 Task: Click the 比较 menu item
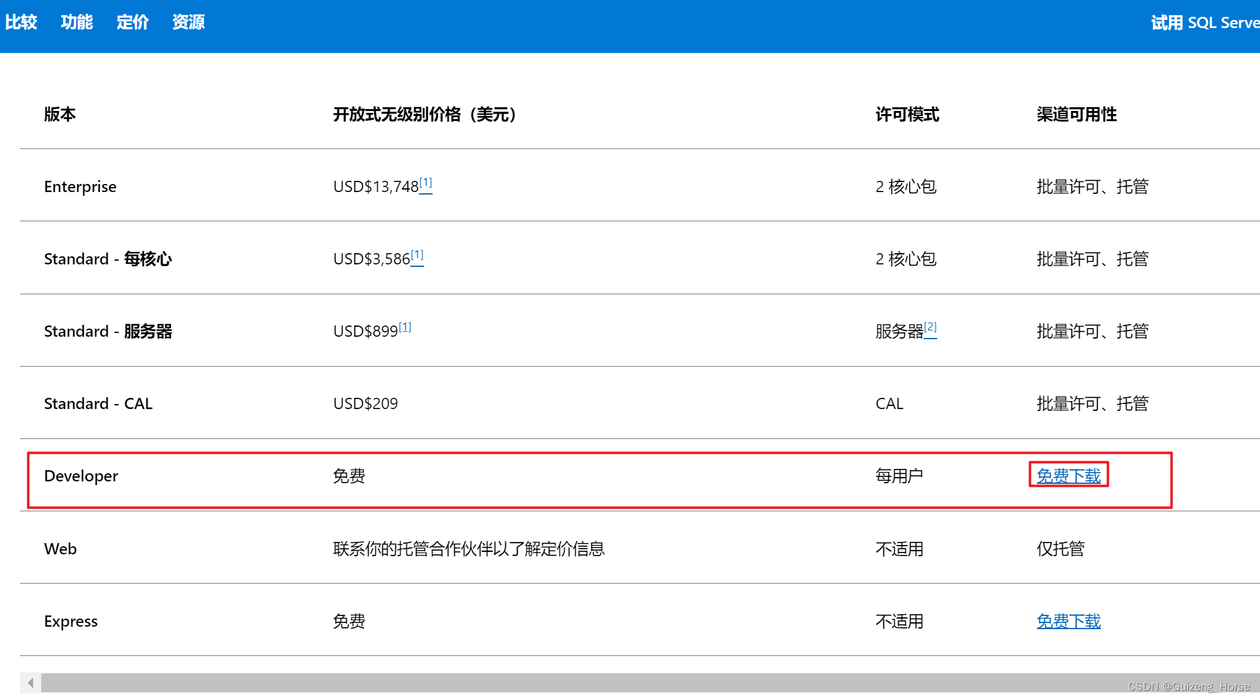coord(22,21)
